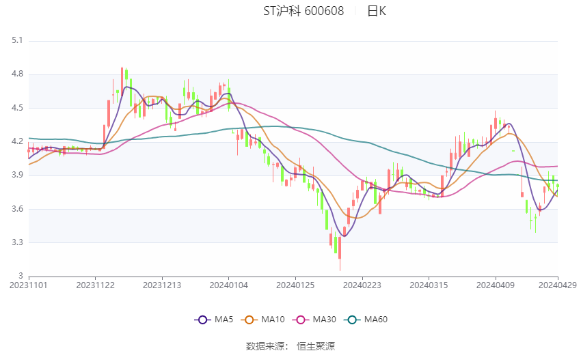Toggle the MA30 legend series

pyautogui.click(x=314, y=320)
